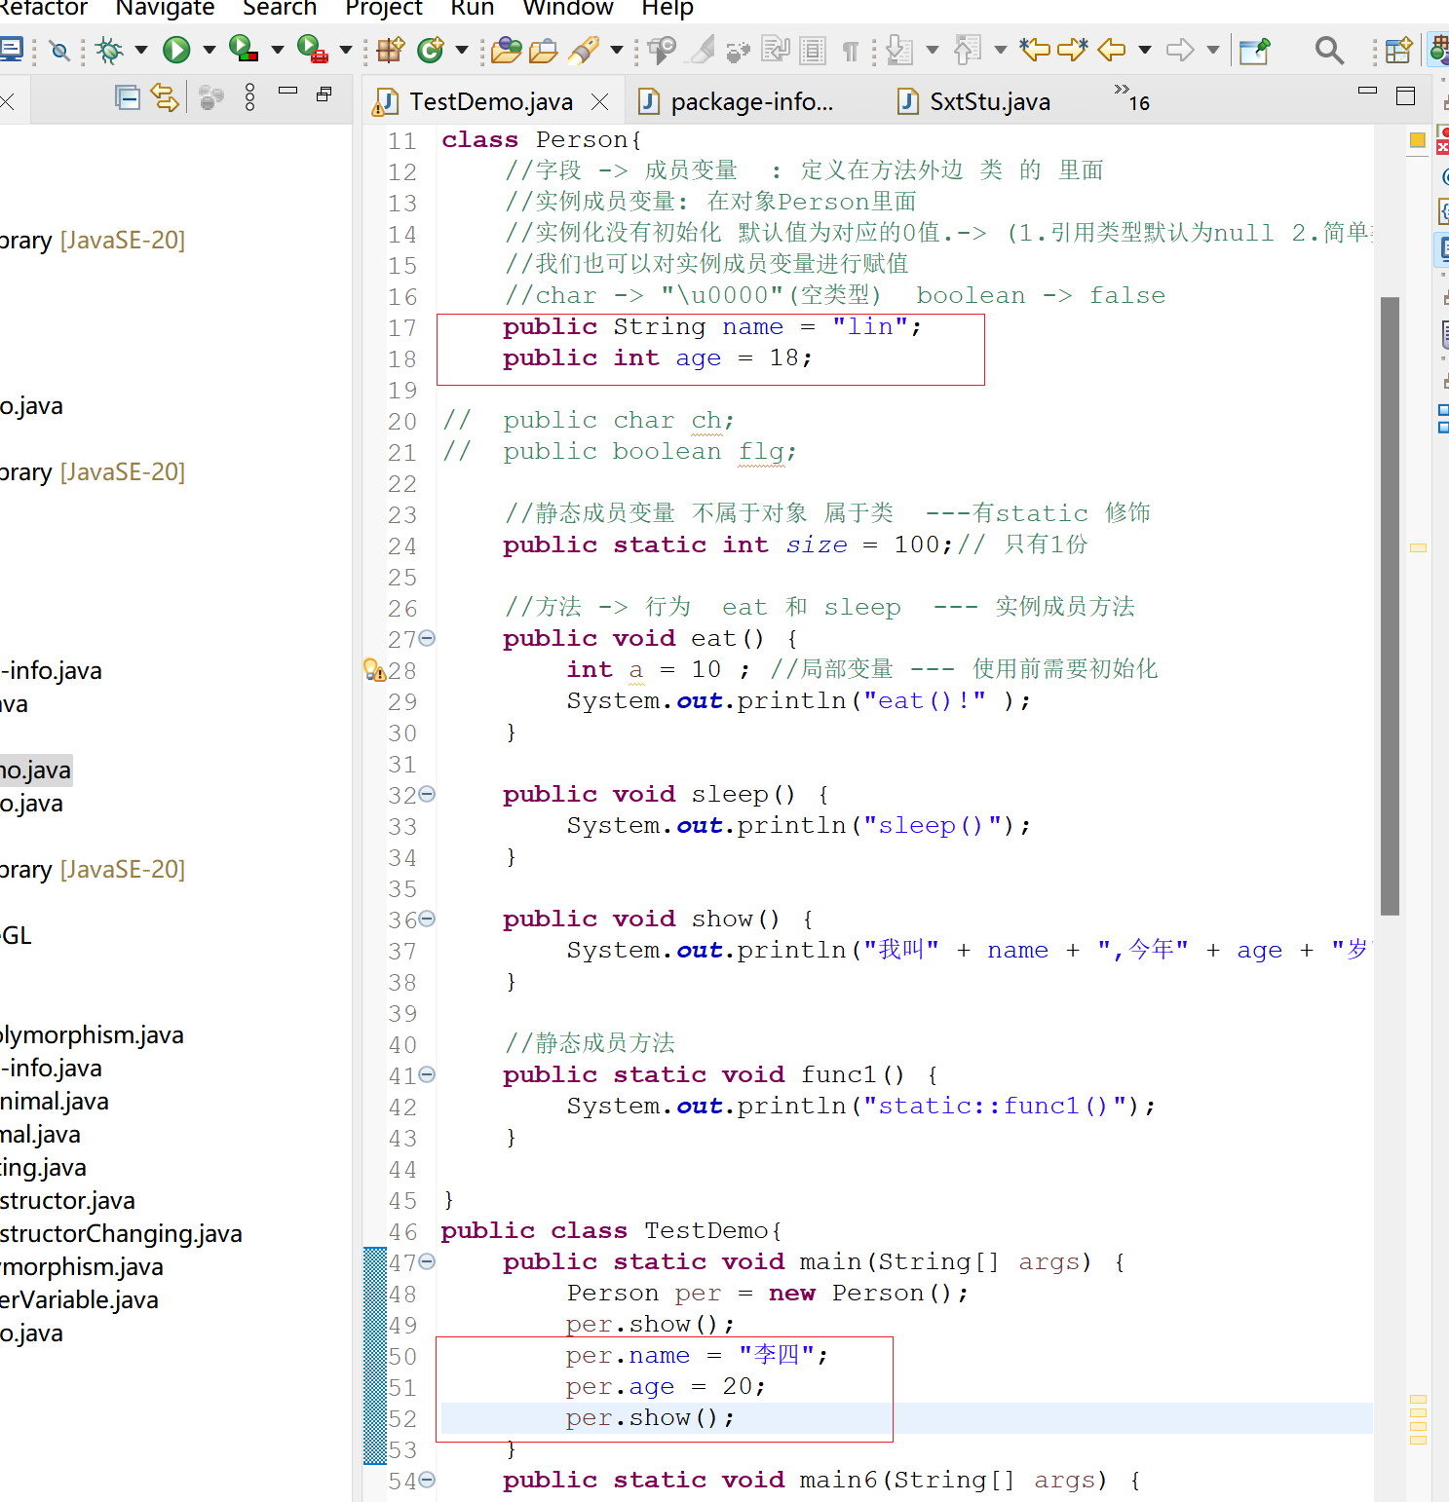The height and width of the screenshot is (1502, 1449).
Task: Open the Run button dropdown arrow
Action: (209, 50)
